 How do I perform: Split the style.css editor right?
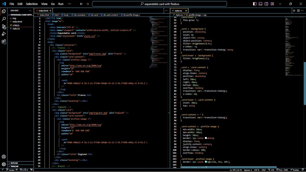point(298,11)
